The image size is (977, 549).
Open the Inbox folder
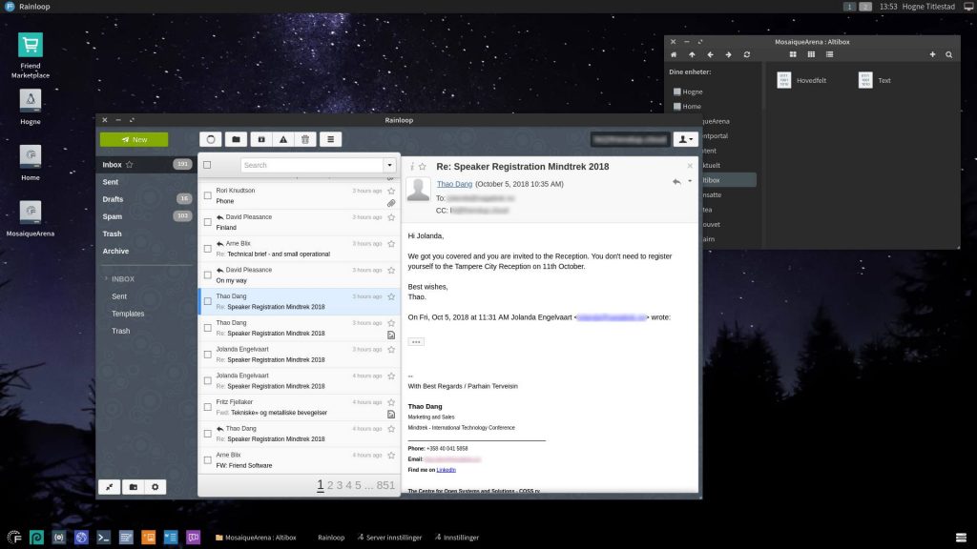click(x=113, y=164)
